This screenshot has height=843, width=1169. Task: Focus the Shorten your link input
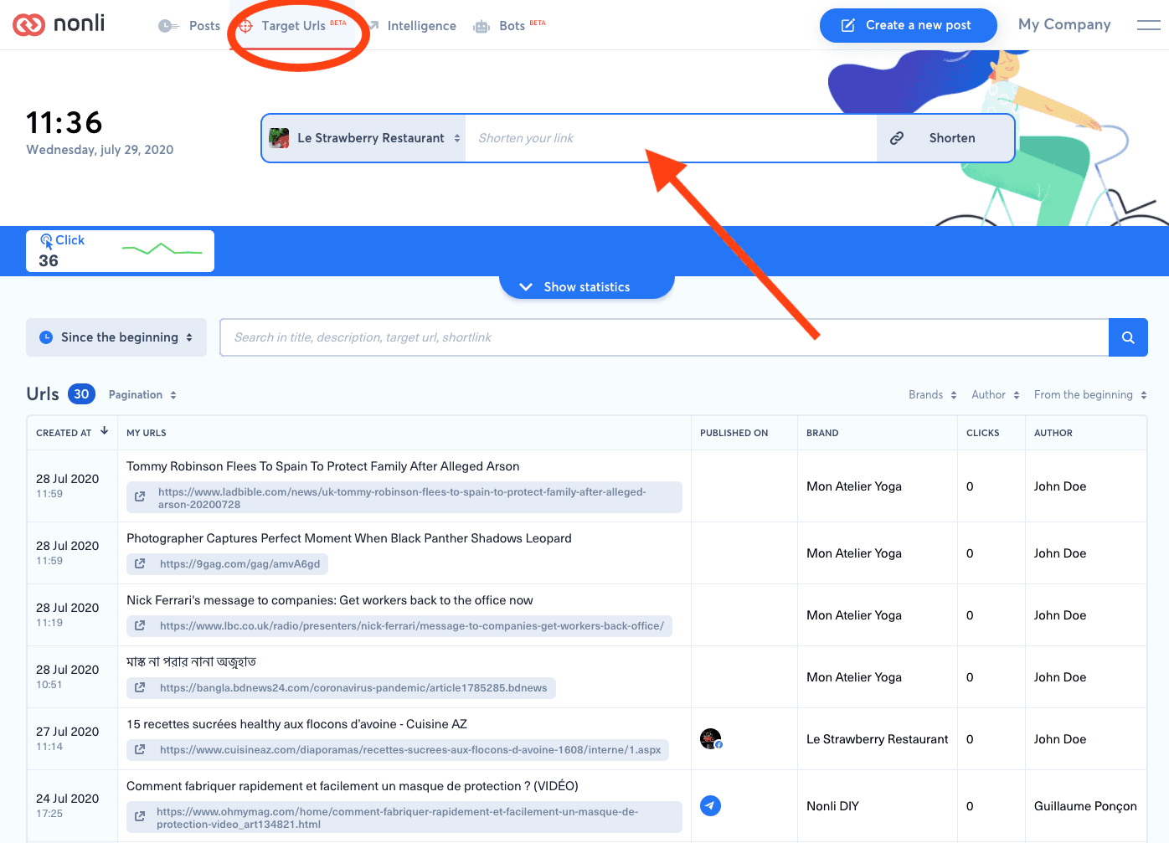[x=671, y=138]
